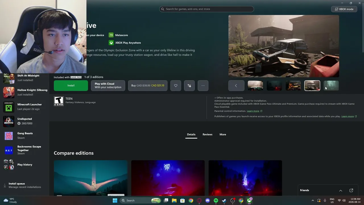364x205 pixels.
Task: Pop out the Friends panel
Action: pos(351,190)
